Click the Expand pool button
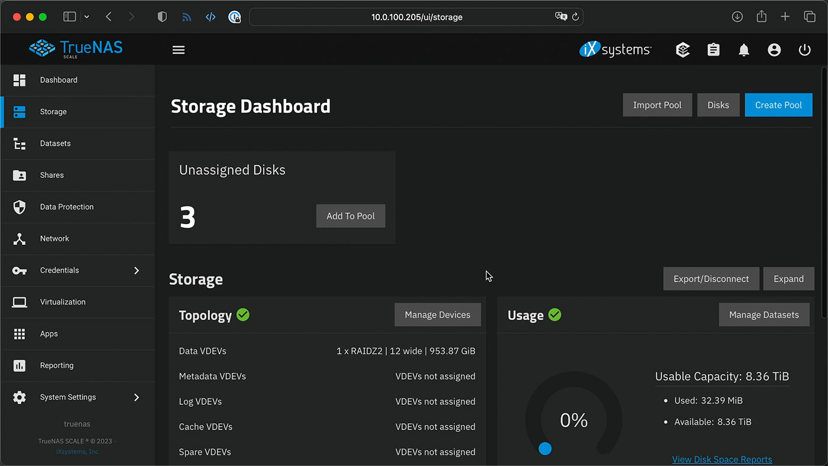Screen dimensions: 828x466 (x=788, y=279)
